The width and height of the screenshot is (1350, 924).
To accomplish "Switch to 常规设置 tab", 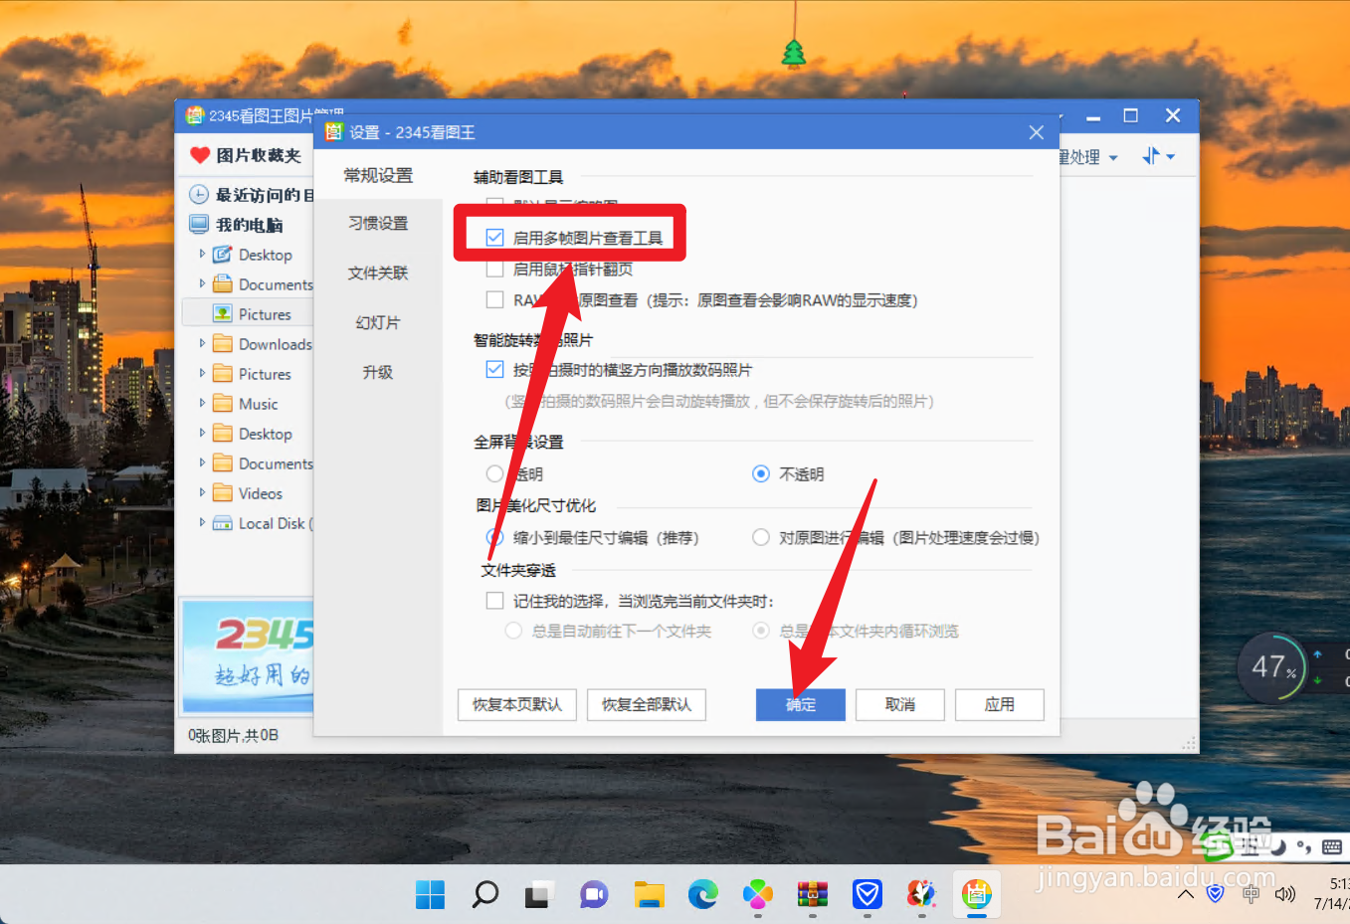I will (378, 175).
